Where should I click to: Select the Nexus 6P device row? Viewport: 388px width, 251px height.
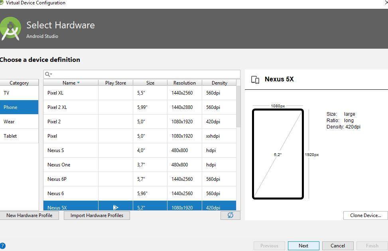140,179
